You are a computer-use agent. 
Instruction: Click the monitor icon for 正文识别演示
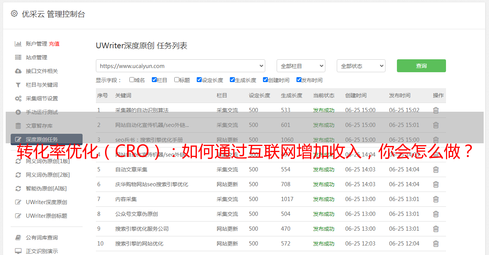point(18,251)
